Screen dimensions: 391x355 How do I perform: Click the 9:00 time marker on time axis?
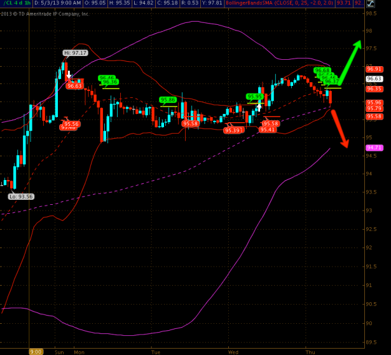coord(36,352)
